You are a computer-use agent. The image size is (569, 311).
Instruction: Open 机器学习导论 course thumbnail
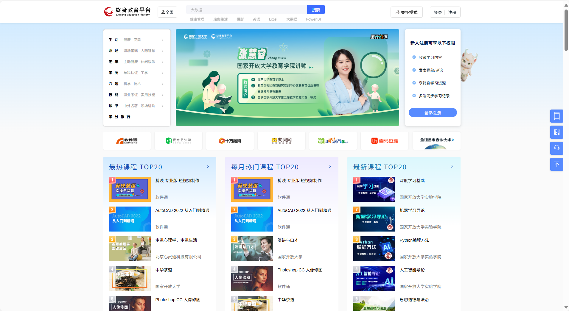coord(374,219)
